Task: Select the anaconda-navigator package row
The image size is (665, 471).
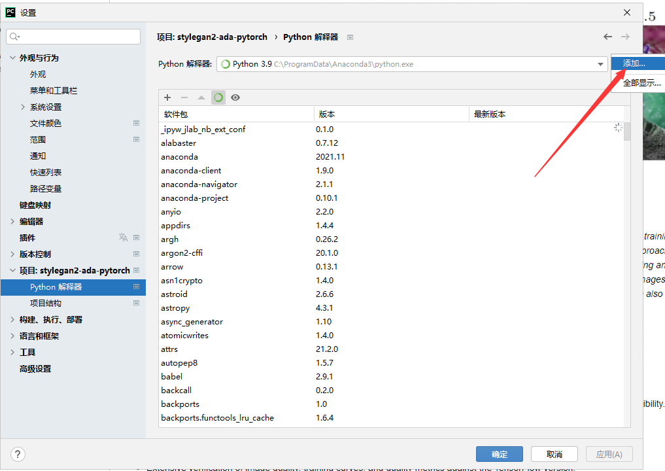Action: [391, 184]
